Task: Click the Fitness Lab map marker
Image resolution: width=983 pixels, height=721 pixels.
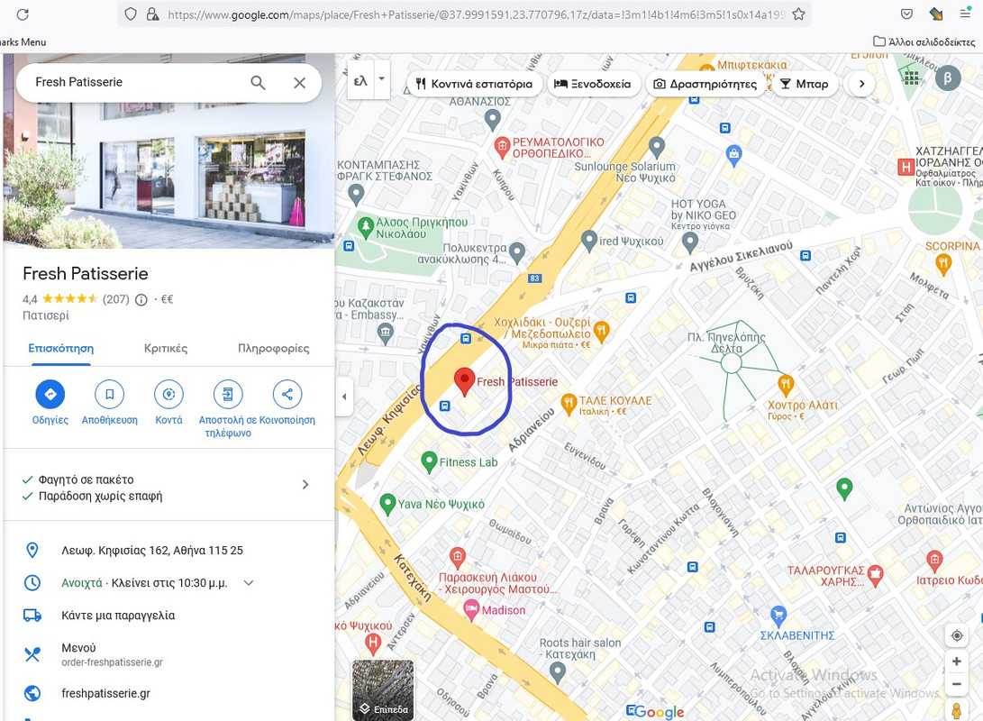Action: pyautogui.click(x=429, y=462)
